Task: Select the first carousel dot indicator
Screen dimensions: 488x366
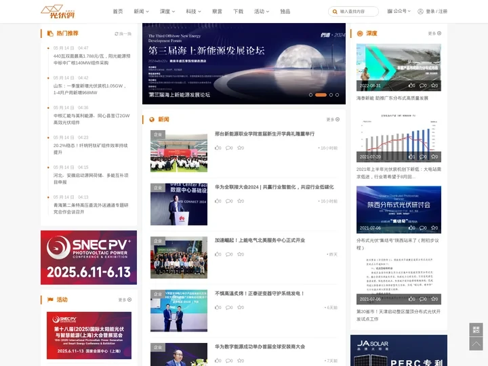Action: (x=310, y=95)
